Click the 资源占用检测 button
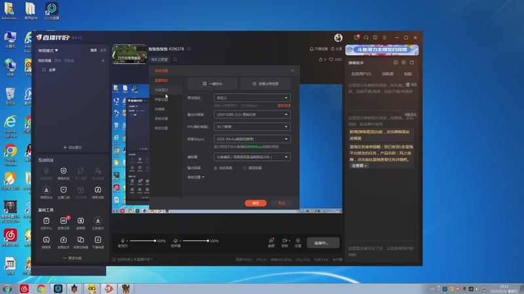This screenshot has height=294, width=524. click(266, 84)
